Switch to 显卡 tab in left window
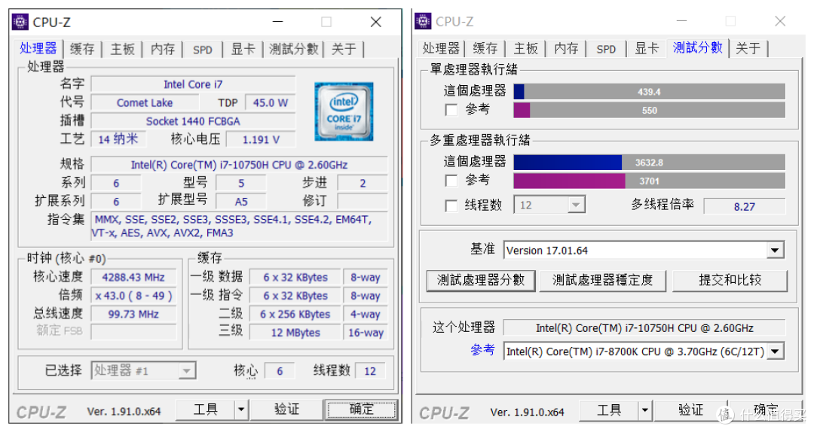The height and width of the screenshot is (432, 814). pos(243,49)
